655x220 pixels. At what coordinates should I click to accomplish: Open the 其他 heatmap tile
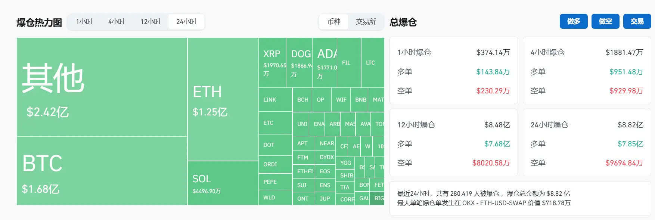coord(102,87)
